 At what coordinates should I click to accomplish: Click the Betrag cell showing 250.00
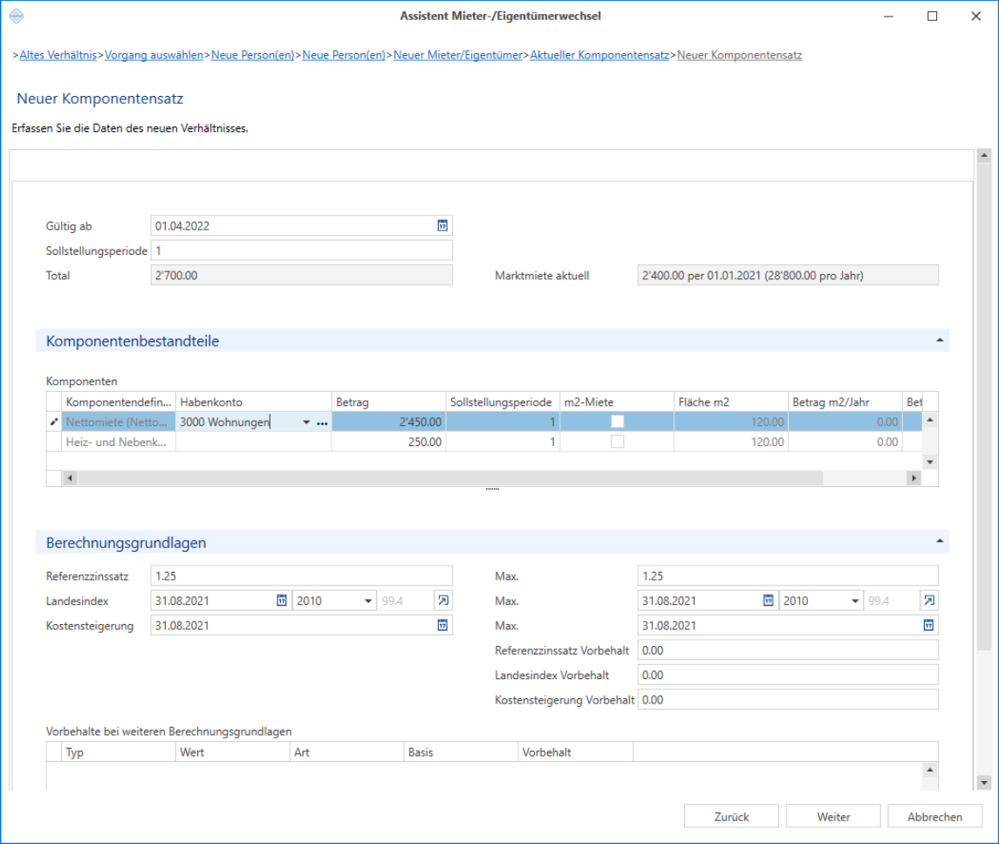point(388,442)
